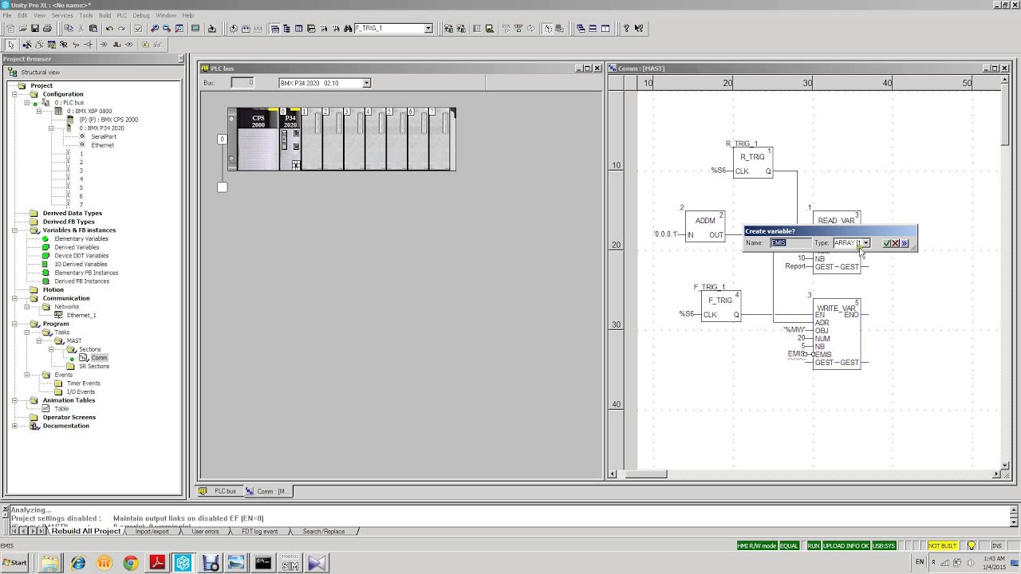Switch to the Search/Replace output tab
Screen dimensions: 1021x574
pyautogui.click(x=323, y=532)
